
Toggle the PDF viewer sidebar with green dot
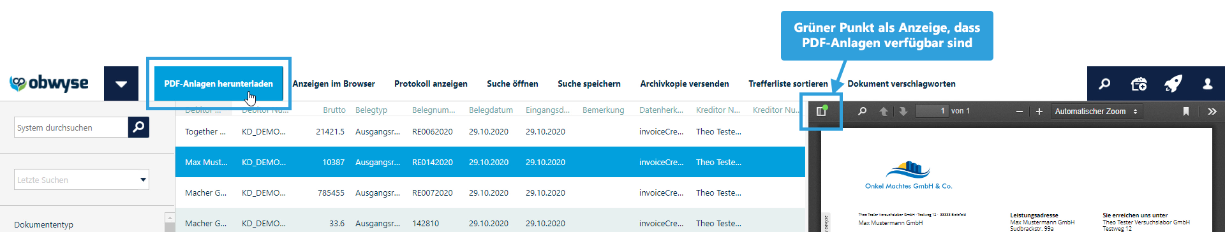pyautogui.click(x=822, y=111)
